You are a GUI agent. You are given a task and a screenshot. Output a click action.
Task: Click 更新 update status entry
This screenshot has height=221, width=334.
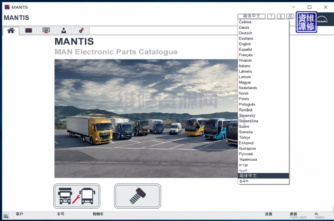tap(298, 216)
